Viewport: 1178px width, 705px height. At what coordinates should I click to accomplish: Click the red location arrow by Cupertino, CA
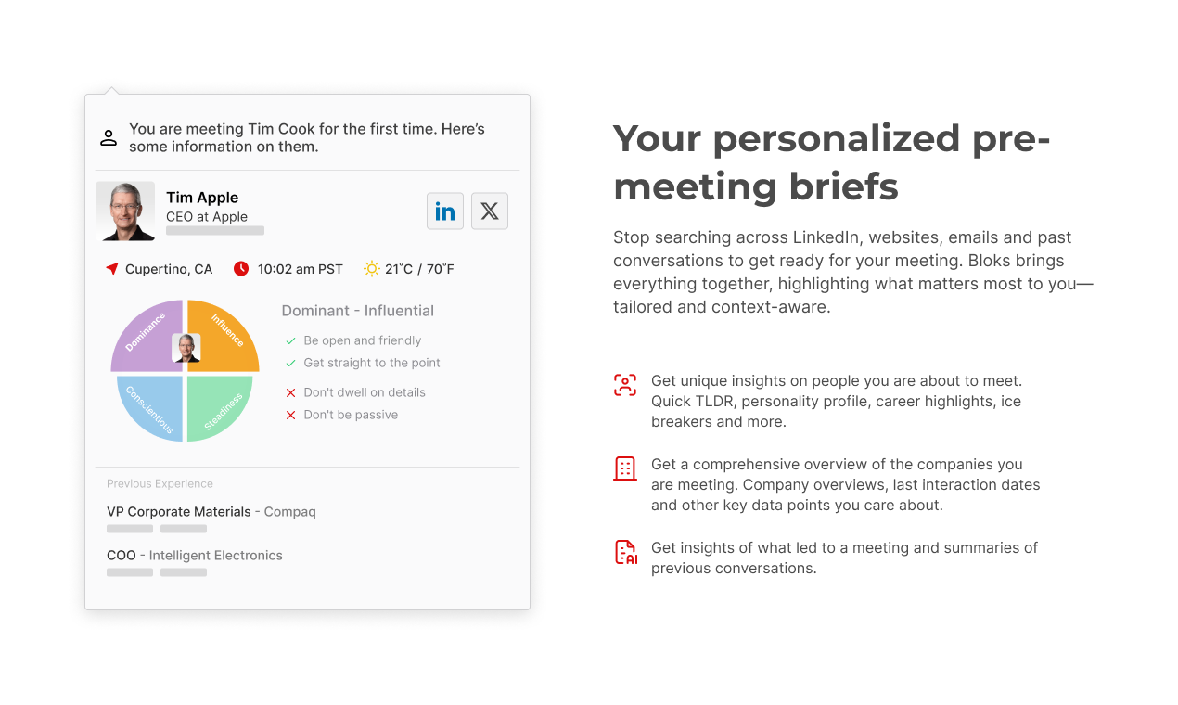(112, 269)
